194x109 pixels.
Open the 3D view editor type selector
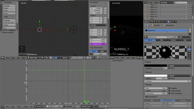pos(3,58)
